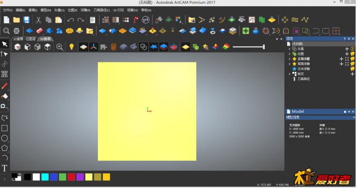Screen dimensions: 356x188
Task: Select the arc drawing tool
Action: 5,158
